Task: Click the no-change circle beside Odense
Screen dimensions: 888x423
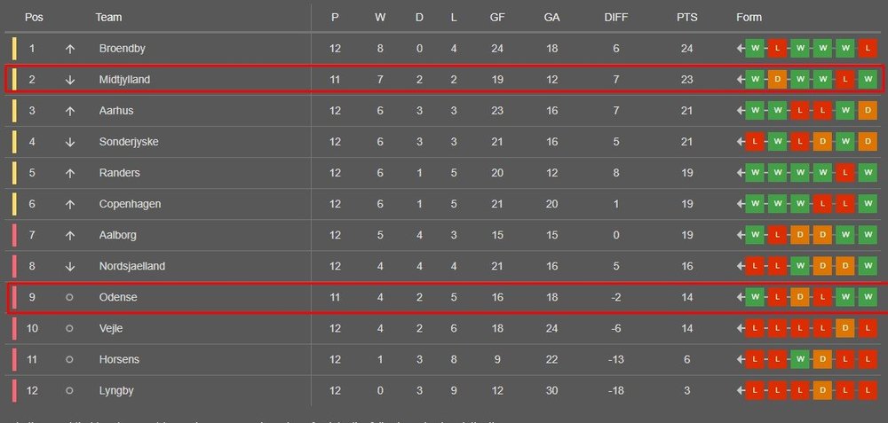Action: coord(70,297)
